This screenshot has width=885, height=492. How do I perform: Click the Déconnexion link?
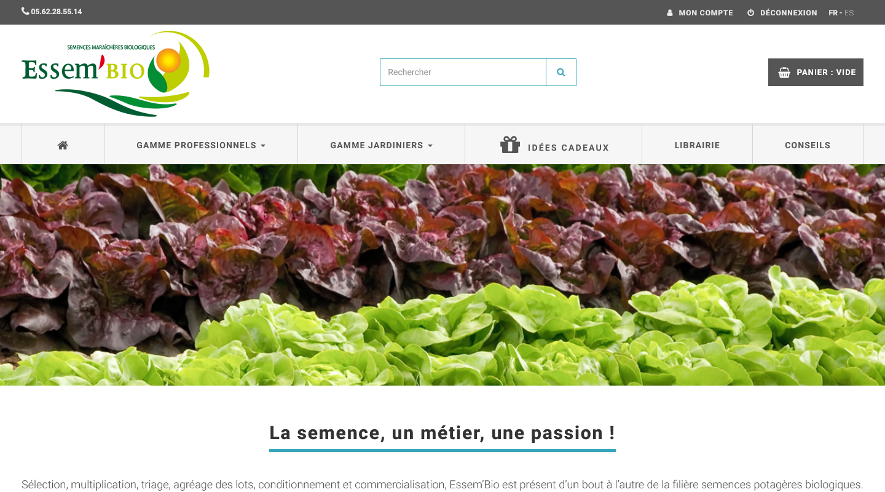click(x=789, y=13)
